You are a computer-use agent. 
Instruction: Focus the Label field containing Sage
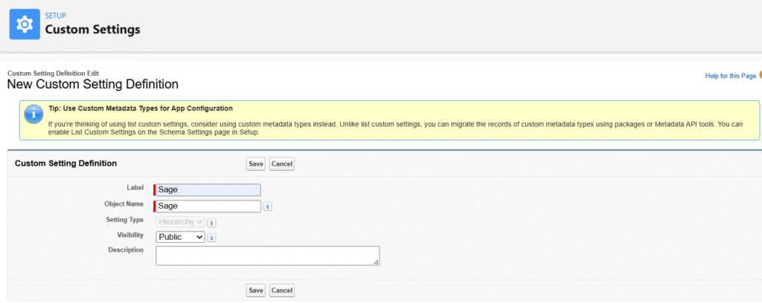(x=208, y=190)
